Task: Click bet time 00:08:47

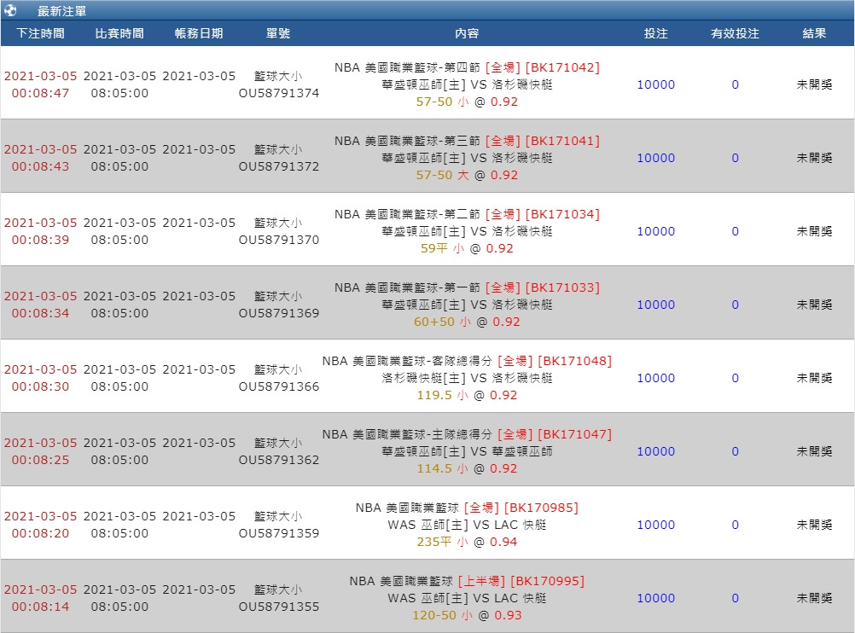Action: point(40,93)
